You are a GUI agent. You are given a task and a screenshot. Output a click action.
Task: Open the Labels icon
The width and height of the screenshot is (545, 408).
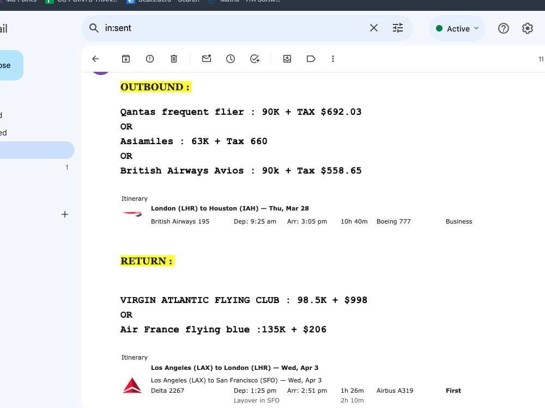coord(311,59)
